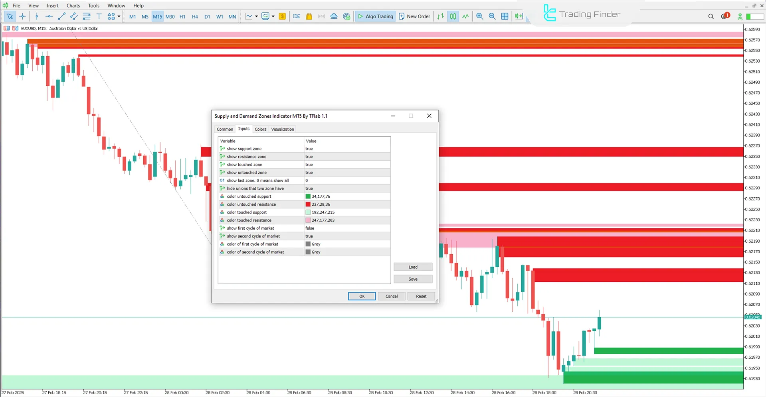Image resolution: width=766 pixels, height=397 pixels.
Task: Toggle Algo Trading on
Action: [375, 16]
